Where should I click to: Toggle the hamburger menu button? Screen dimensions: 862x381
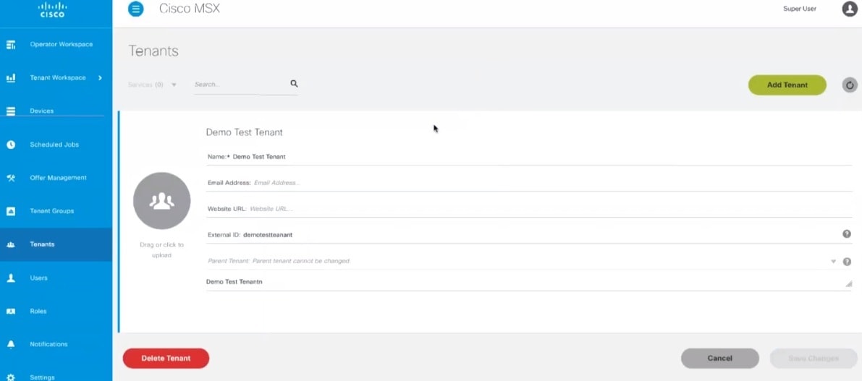tap(136, 9)
